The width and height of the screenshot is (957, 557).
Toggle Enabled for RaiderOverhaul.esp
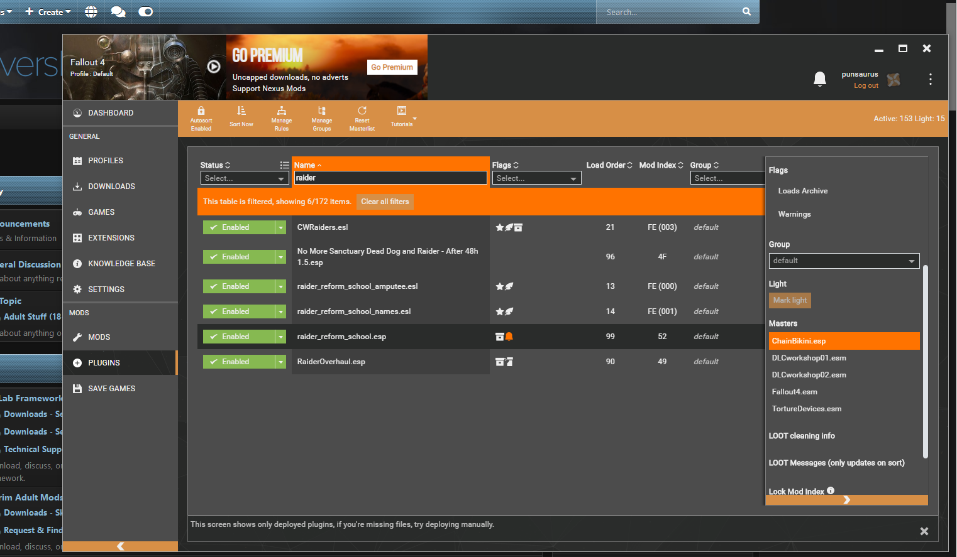tap(239, 362)
